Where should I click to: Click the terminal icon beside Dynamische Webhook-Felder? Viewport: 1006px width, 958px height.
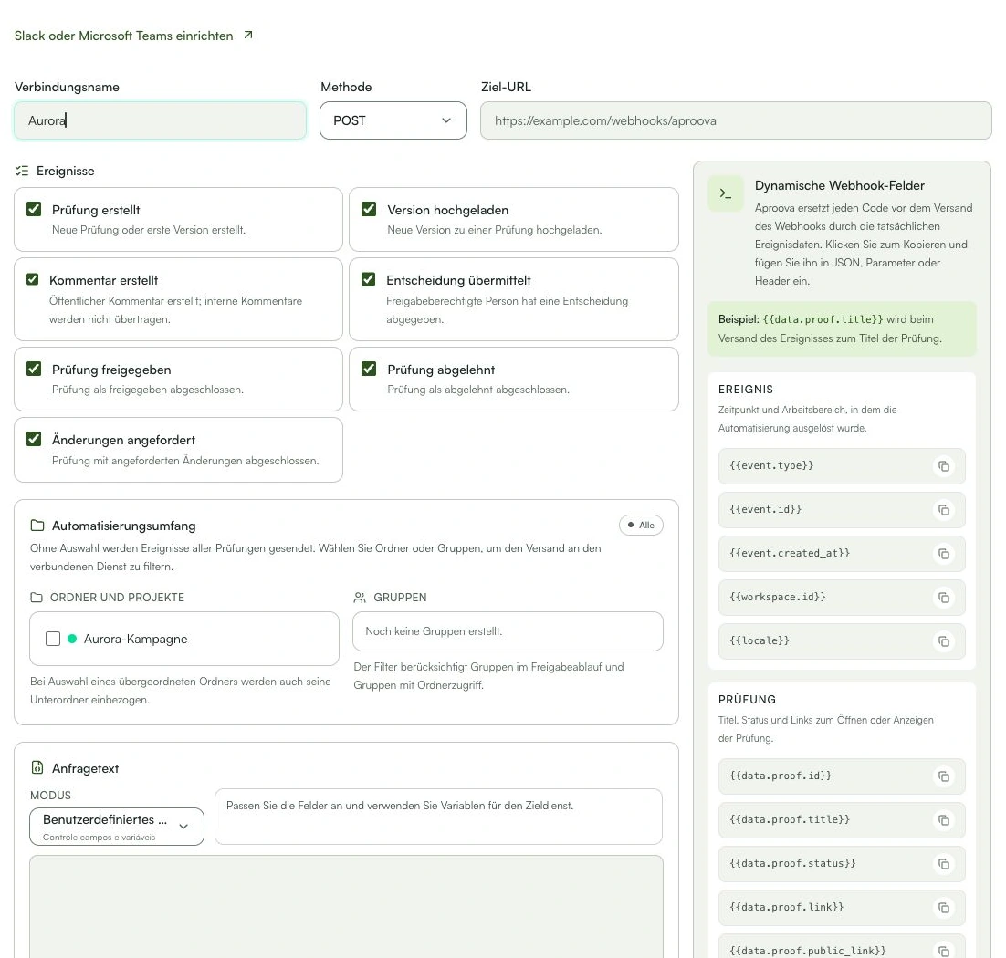(726, 193)
